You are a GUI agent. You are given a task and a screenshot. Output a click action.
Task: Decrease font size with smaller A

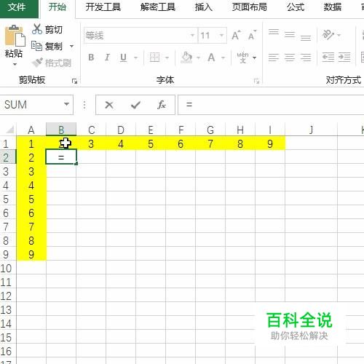[x=252, y=36]
